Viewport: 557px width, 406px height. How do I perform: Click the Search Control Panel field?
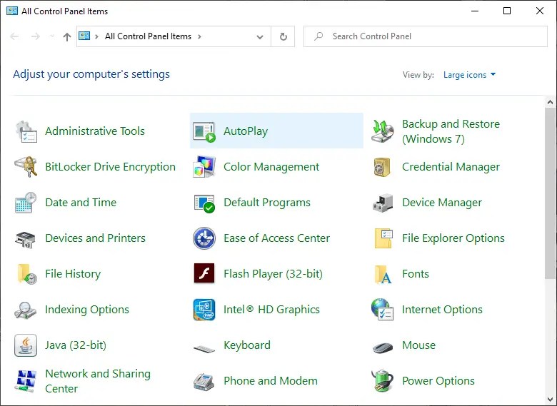click(x=425, y=36)
